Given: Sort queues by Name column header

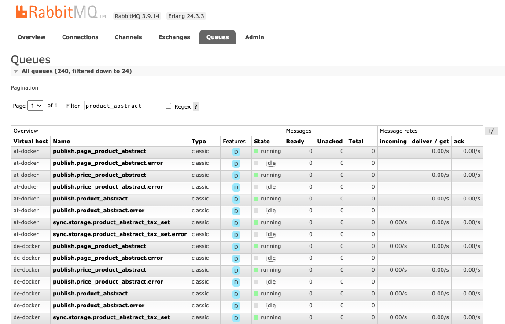Looking at the screenshot, I should (62, 142).
